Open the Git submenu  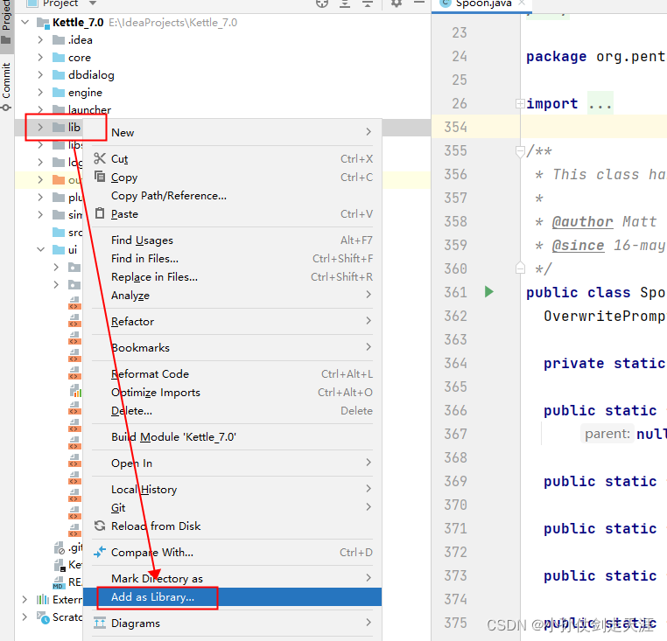point(232,507)
